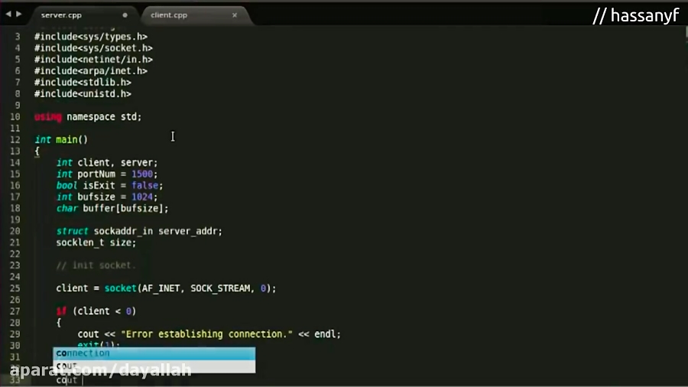Choose 'connection' from autocomplete popup
This screenshot has height=387, width=688.
154,353
